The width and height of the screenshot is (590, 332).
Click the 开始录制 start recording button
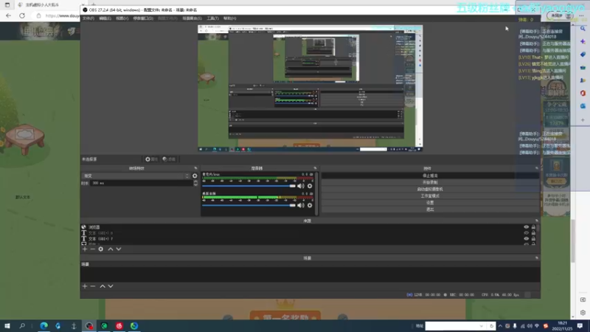point(430,182)
